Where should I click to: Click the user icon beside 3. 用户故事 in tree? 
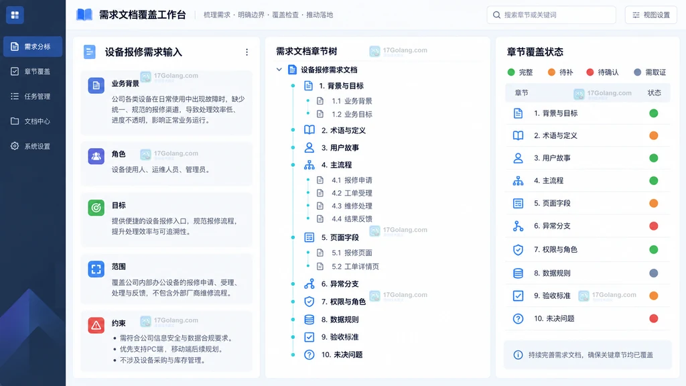[310, 147]
